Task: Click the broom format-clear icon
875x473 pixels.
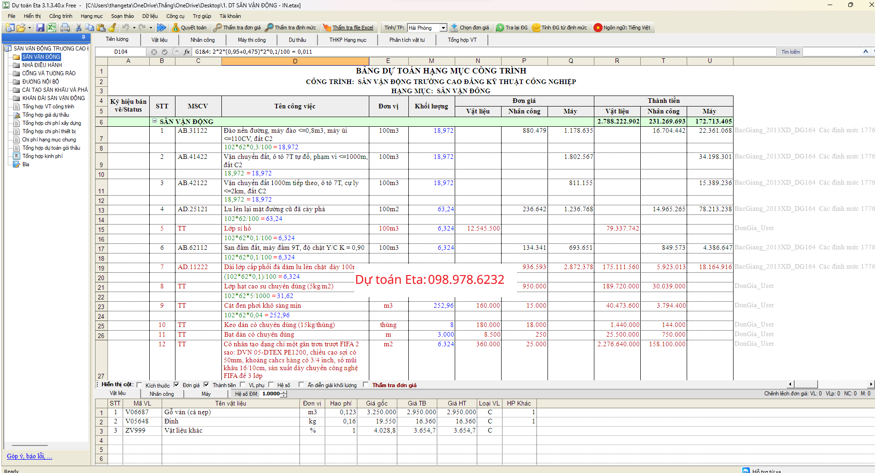Action: (112, 28)
